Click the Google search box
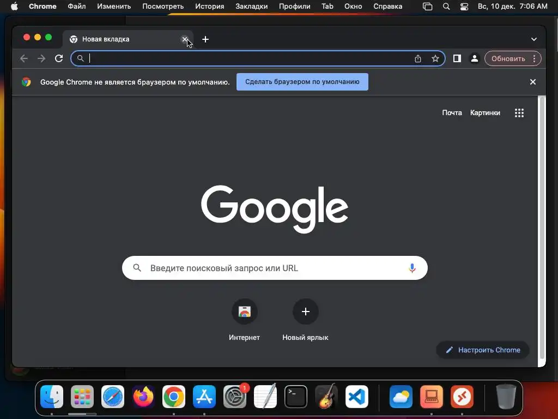 click(x=275, y=268)
